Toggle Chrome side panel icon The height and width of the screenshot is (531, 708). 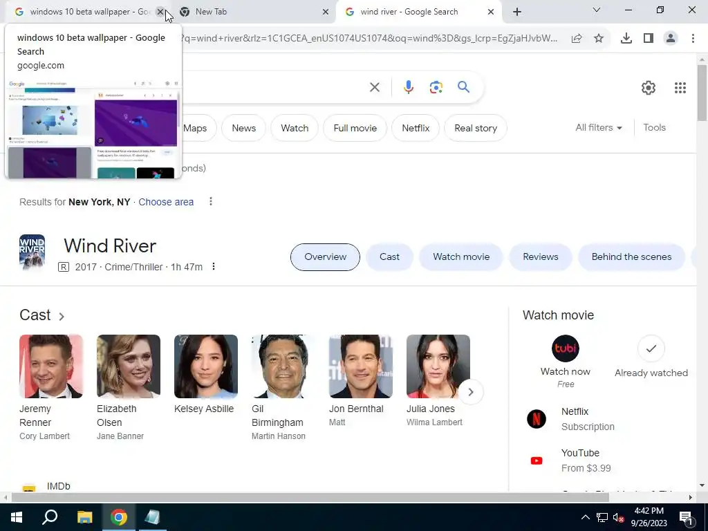(649, 39)
